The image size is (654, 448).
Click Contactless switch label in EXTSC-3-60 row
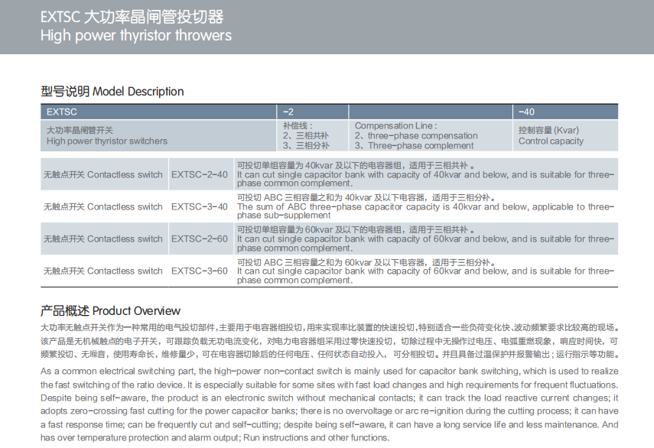(x=102, y=271)
